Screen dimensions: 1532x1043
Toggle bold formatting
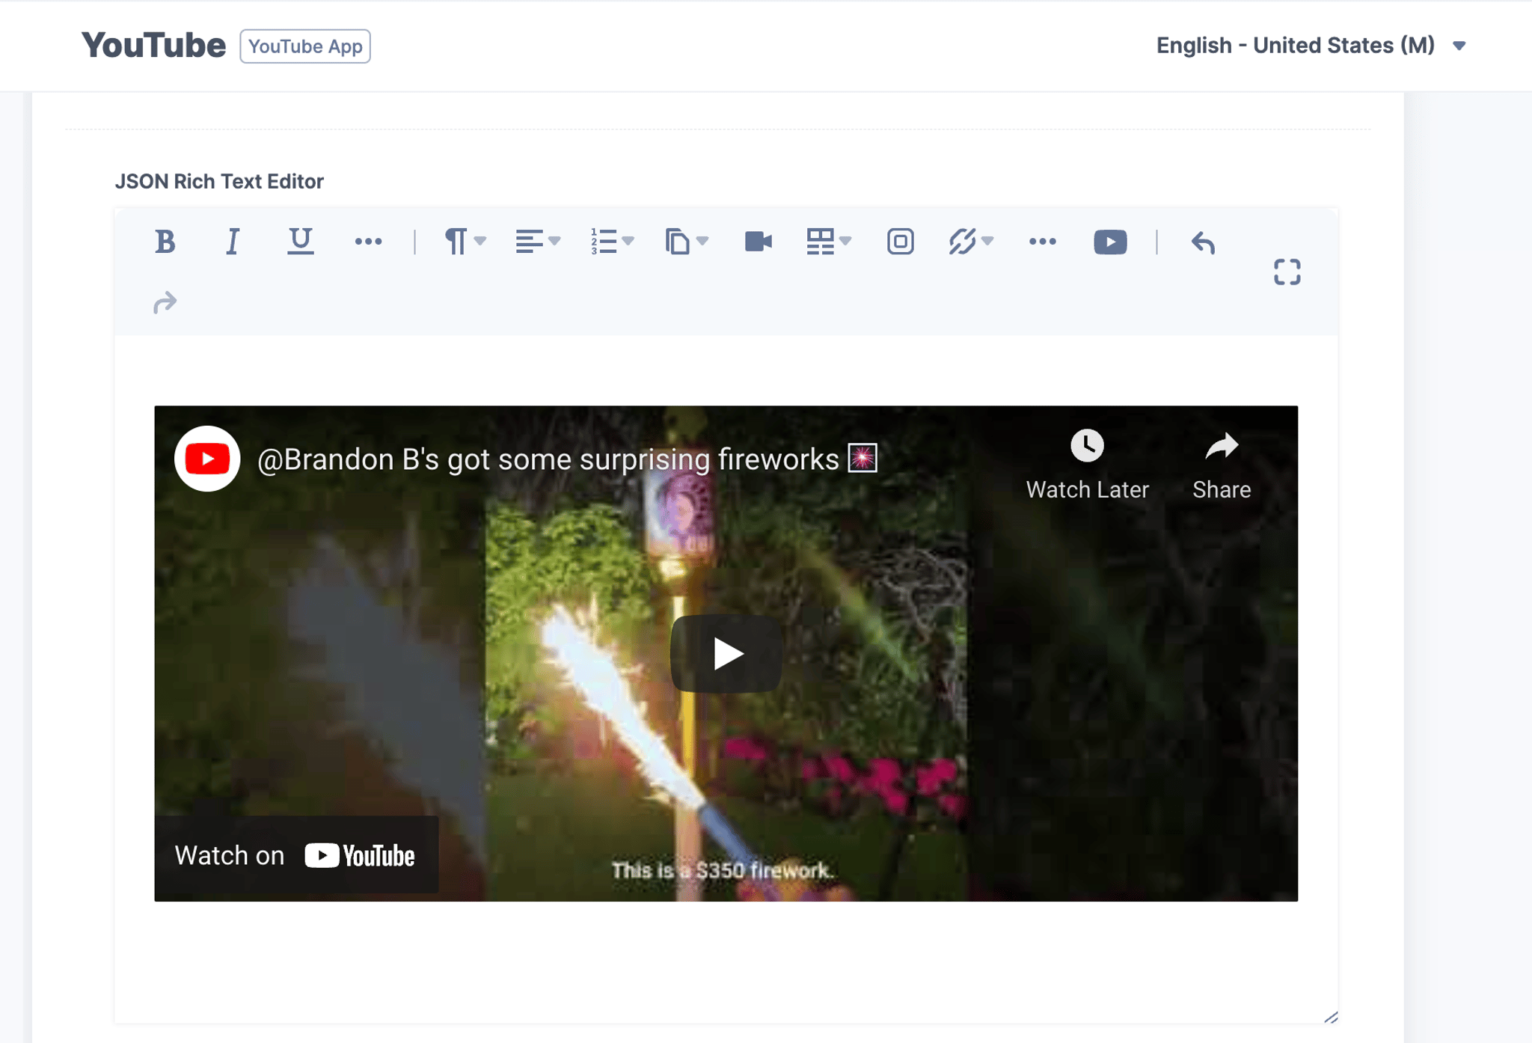pyautogui.click(x=165, y=242)
